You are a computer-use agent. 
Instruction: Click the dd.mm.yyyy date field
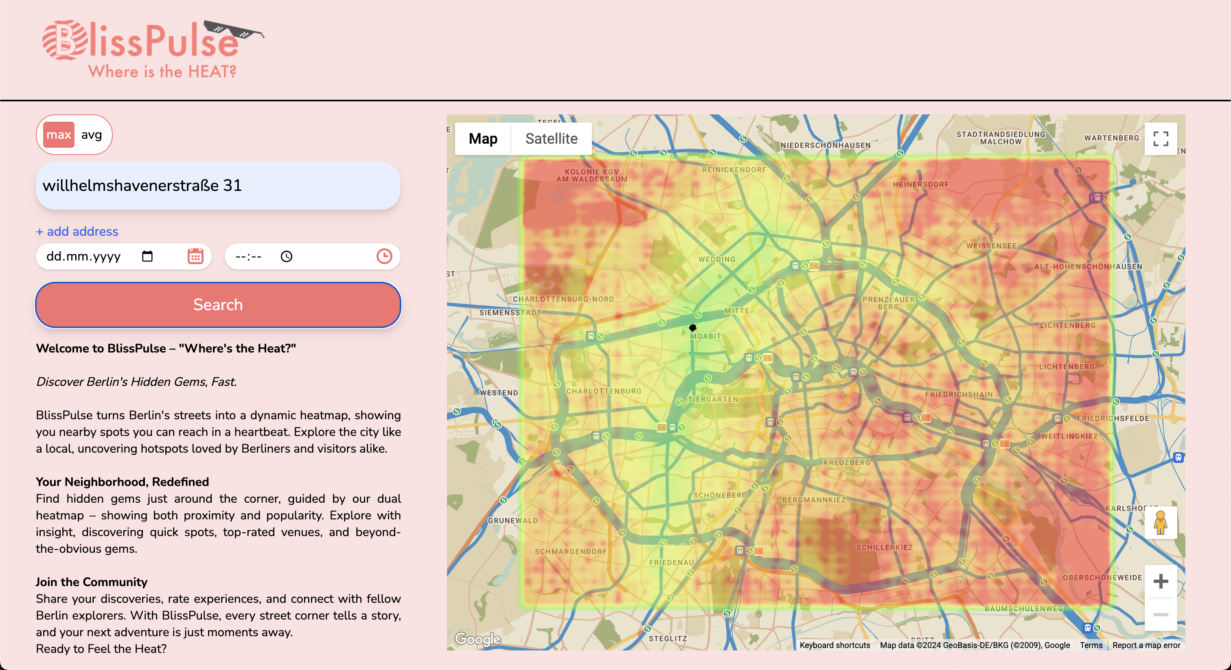coord(83,256)
